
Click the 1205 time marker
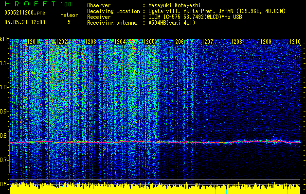pyautogui.click(x=149, y=42)
